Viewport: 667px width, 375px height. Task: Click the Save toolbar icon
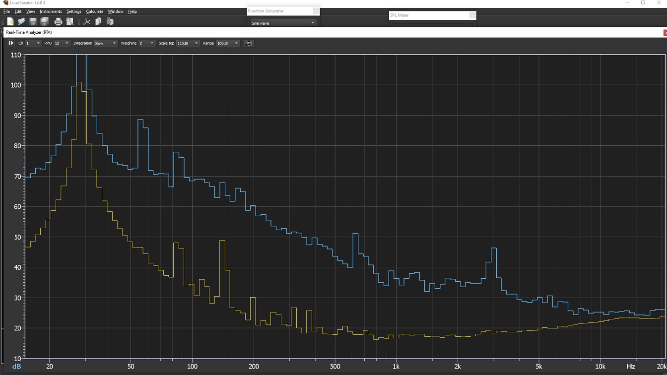(33, 22)
